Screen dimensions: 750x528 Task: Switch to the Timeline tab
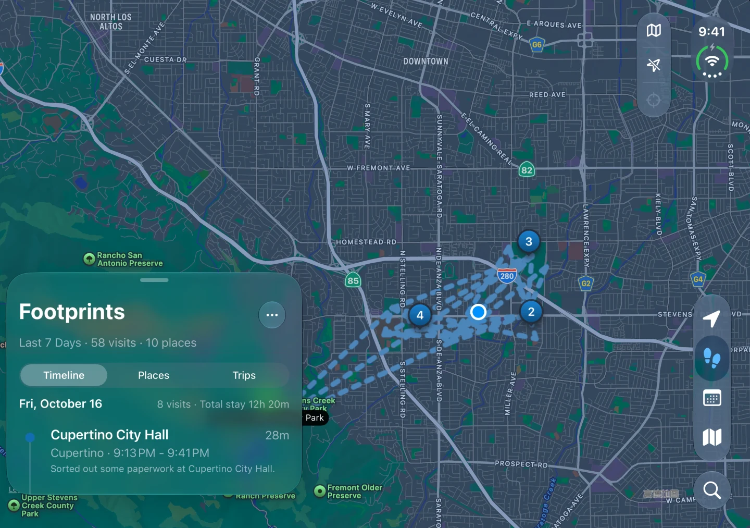tap(64, 375)
